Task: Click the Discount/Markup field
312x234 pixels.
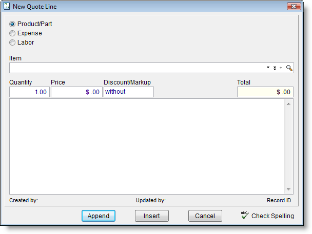Action: (128, 92)
